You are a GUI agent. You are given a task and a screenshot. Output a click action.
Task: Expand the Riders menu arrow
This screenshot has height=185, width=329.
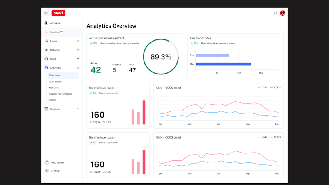(x=78, y=41)
